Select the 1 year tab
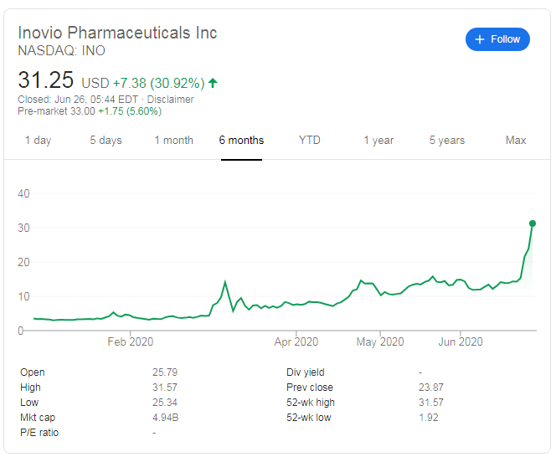This screenshot has height=457, width=556. (x=378, y=141)
